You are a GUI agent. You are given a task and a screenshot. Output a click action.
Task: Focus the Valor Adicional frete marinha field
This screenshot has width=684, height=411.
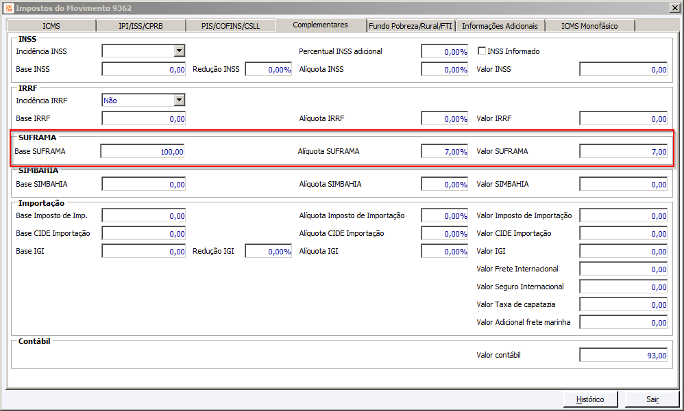point(624,323)
